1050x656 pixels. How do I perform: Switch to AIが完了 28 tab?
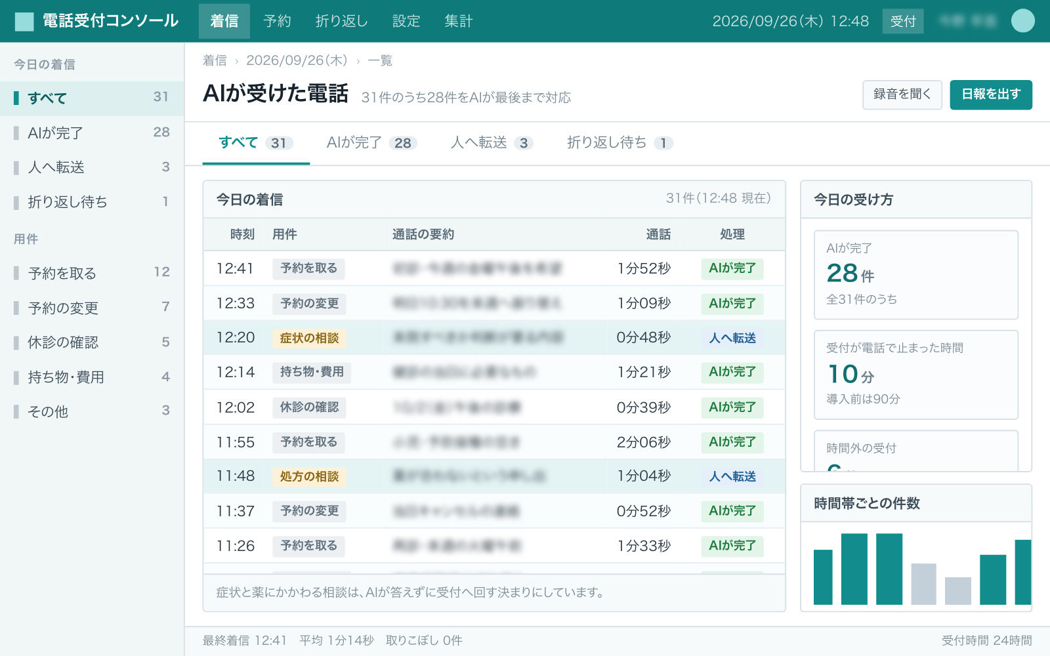(371, 143)
